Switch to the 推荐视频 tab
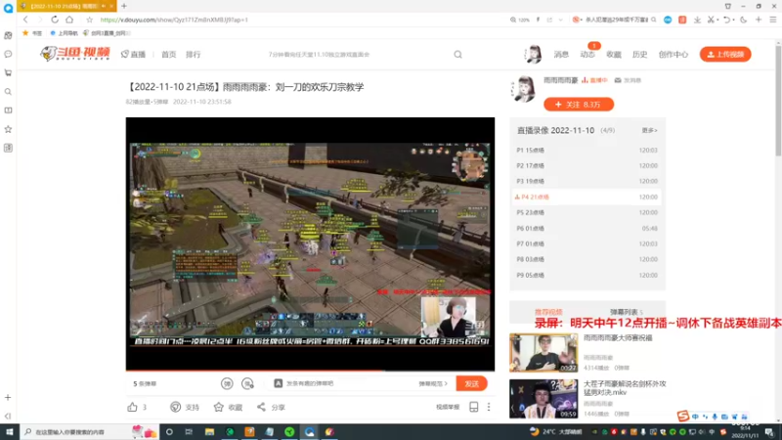The height and width of the screenshot is (440, 782). click(548, 312)
